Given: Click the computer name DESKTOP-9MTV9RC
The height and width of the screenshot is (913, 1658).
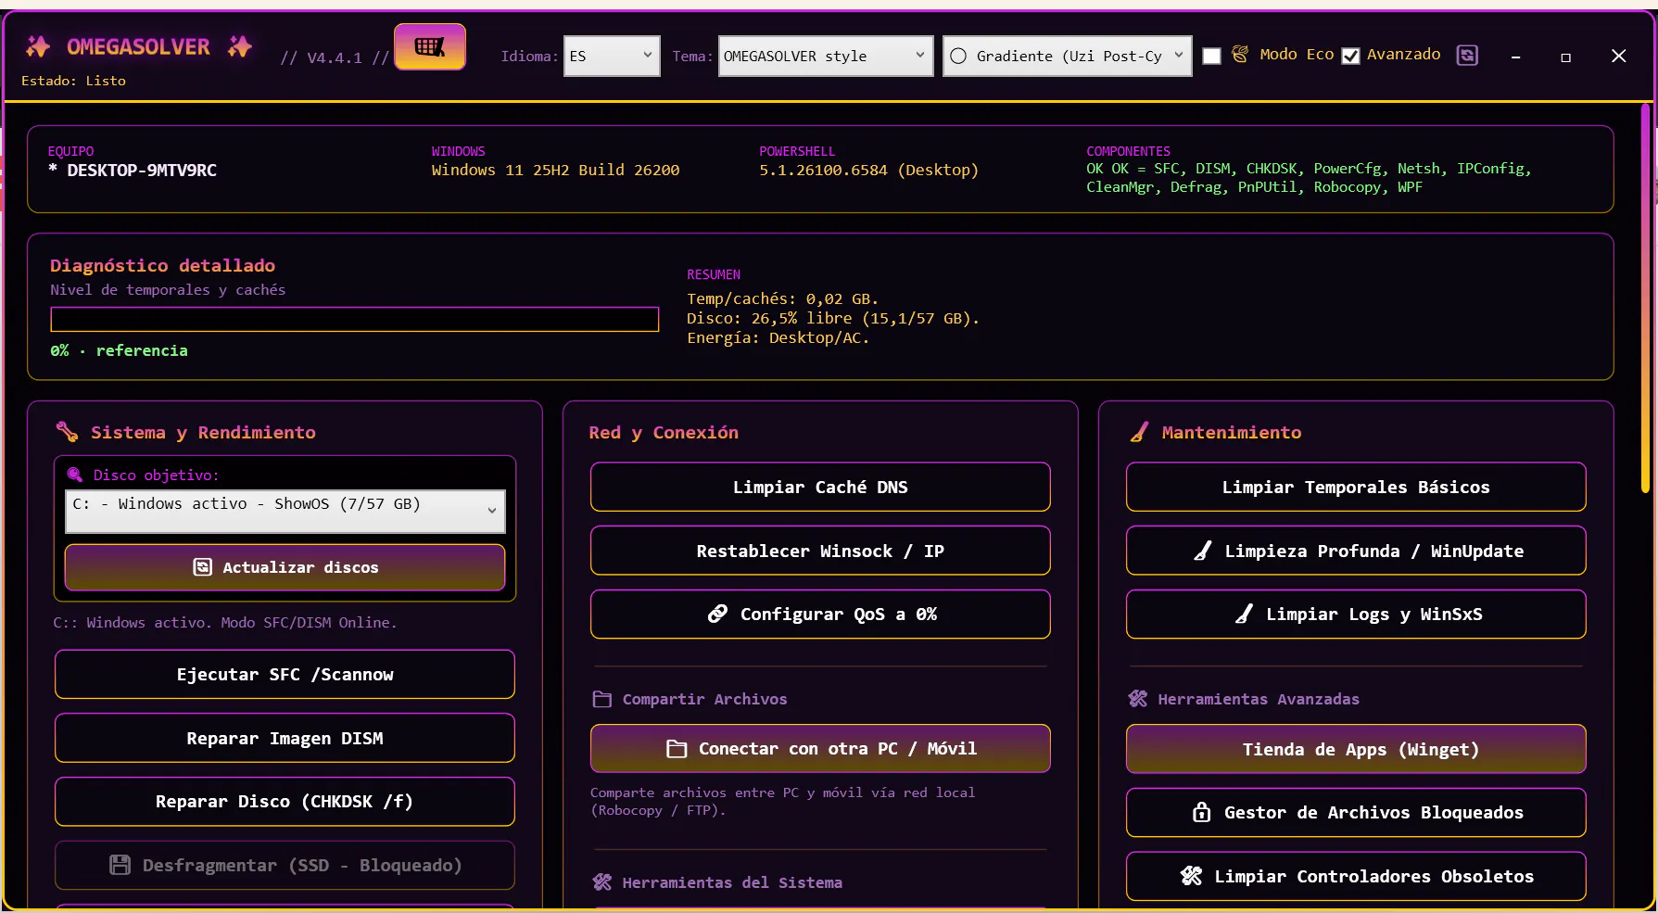Looking at the screenshot, I should click(142, 171).
